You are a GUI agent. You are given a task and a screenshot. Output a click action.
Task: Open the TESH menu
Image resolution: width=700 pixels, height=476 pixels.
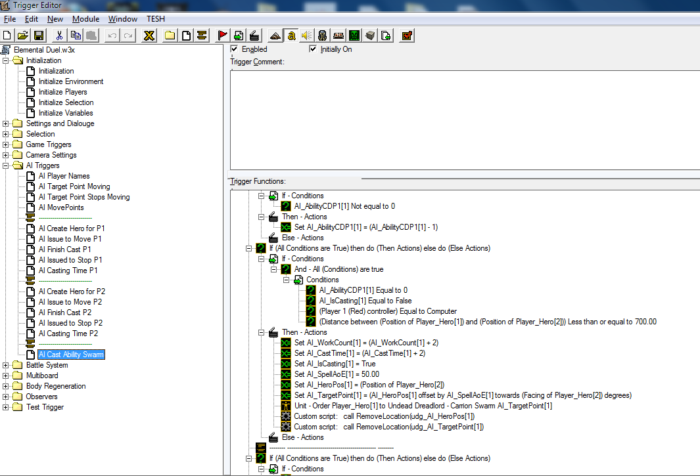[156, 19]
